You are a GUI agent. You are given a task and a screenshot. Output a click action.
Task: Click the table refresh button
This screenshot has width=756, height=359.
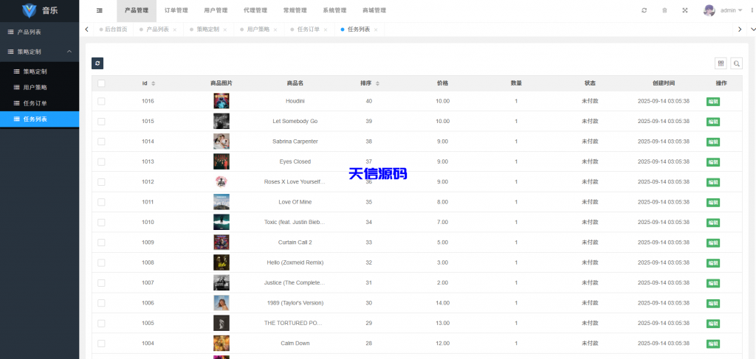[97, 63]
